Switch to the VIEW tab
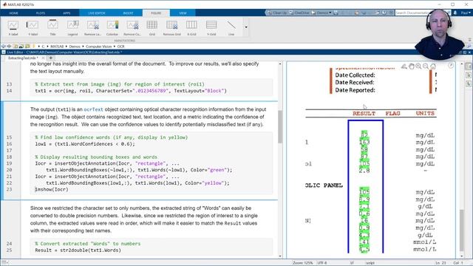 point(183,13)
